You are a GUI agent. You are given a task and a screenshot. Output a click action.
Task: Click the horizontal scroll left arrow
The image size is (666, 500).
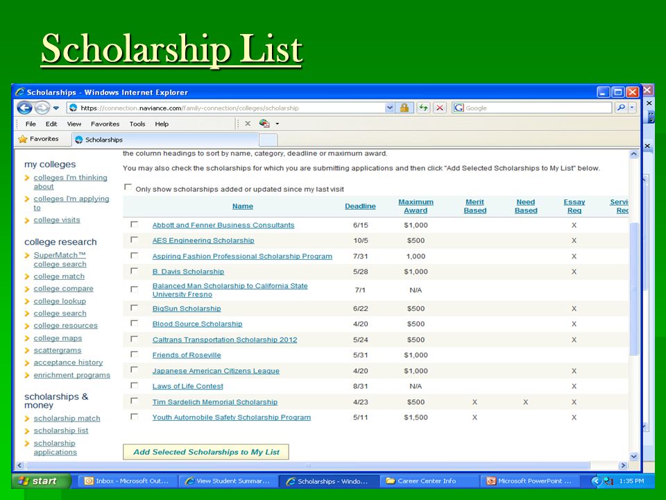(x=19, y=465)
